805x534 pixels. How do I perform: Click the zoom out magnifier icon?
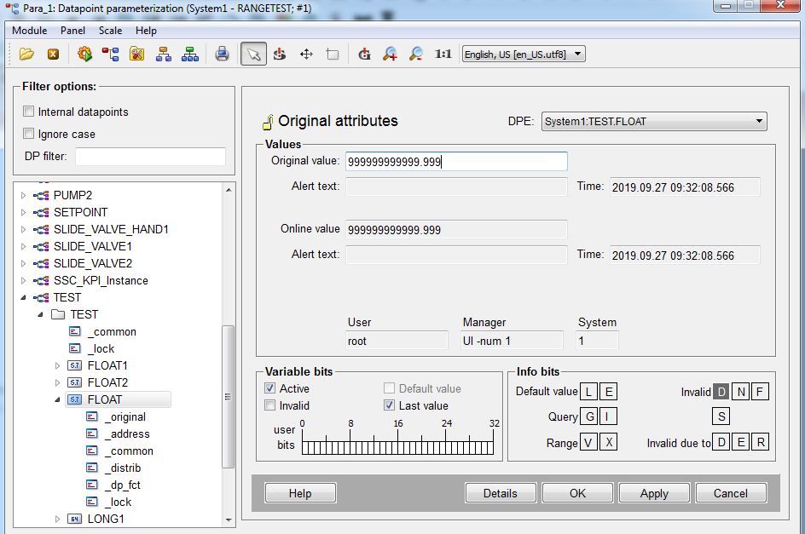pos(415,54)
